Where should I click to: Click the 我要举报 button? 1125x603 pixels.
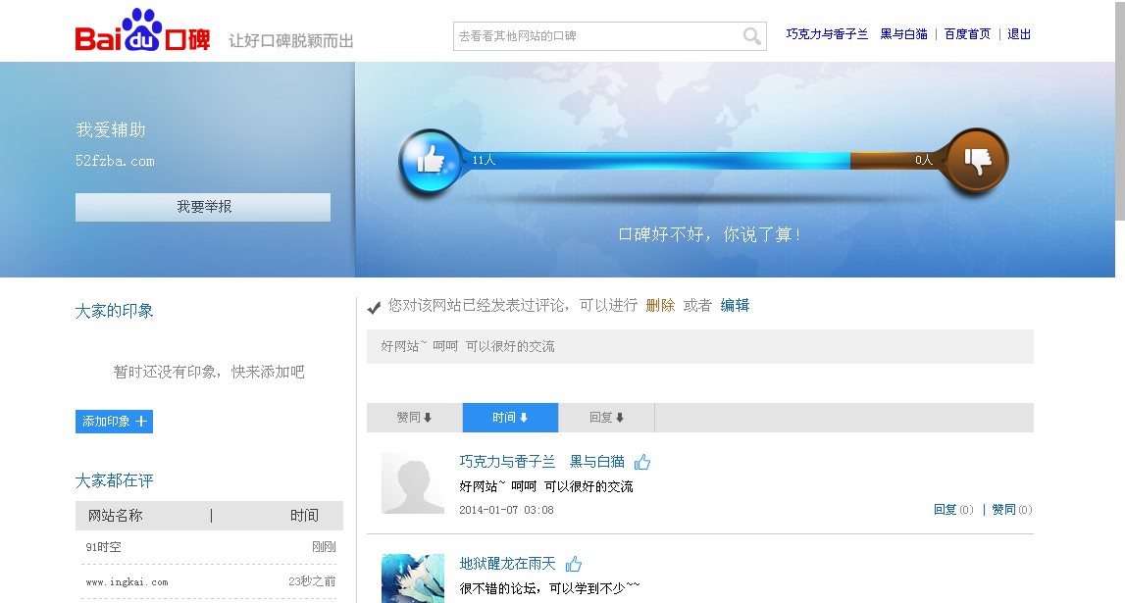click(x=203, y=207)
